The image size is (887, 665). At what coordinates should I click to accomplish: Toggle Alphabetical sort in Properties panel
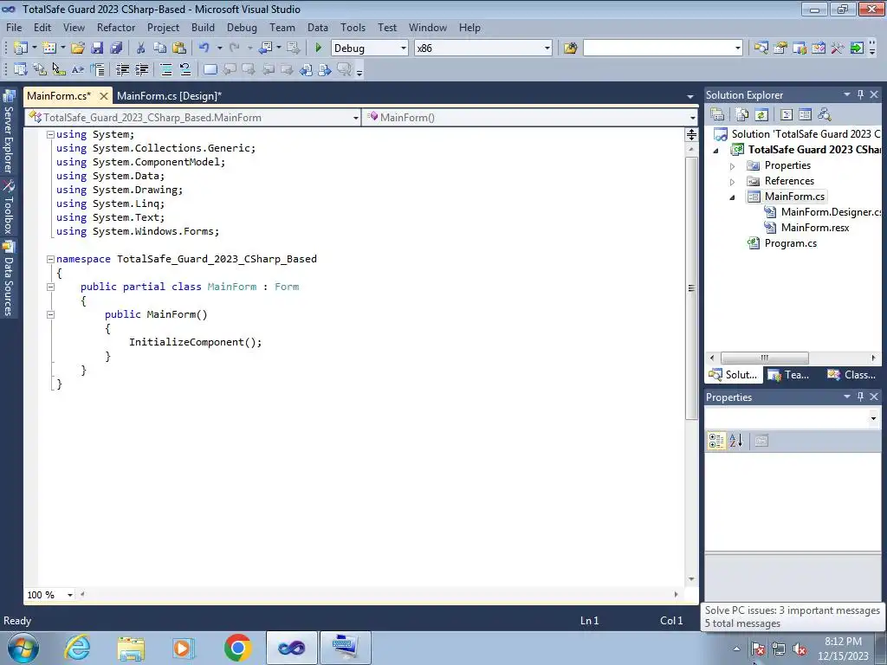click(x=735, y=441)
